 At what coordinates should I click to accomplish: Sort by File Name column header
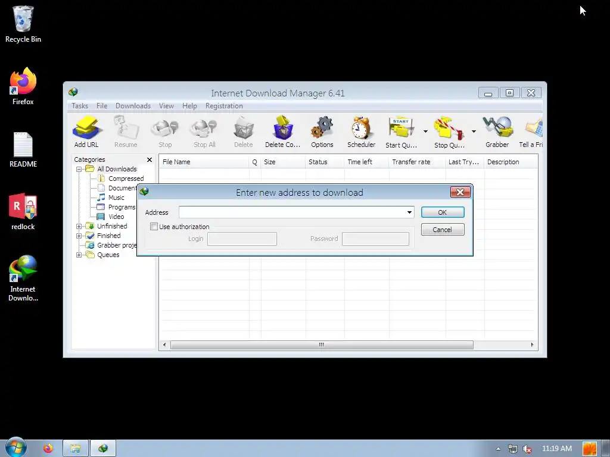pyautogui.click(x=204, y=162)
